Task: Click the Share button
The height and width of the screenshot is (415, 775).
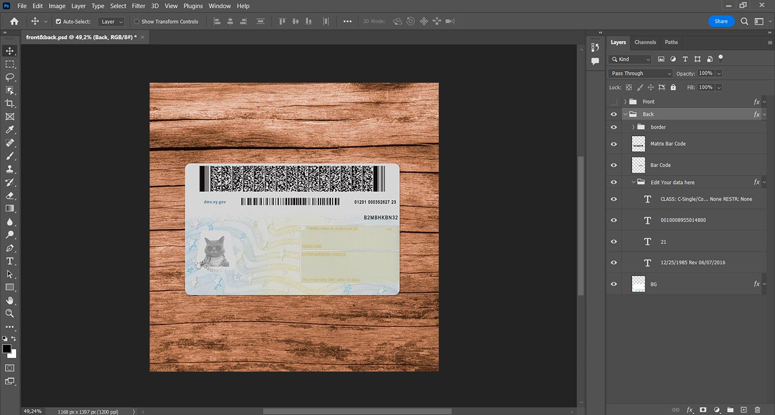Action: pos(721,21)
